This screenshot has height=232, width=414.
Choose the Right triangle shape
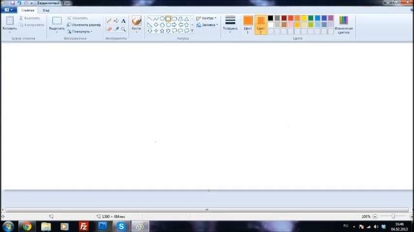(149, 24)
